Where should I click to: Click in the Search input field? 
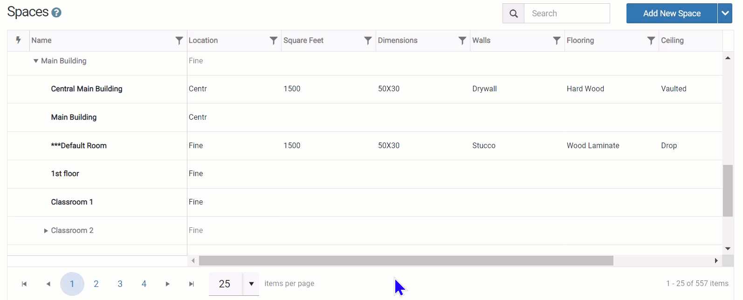coord(567,14)
